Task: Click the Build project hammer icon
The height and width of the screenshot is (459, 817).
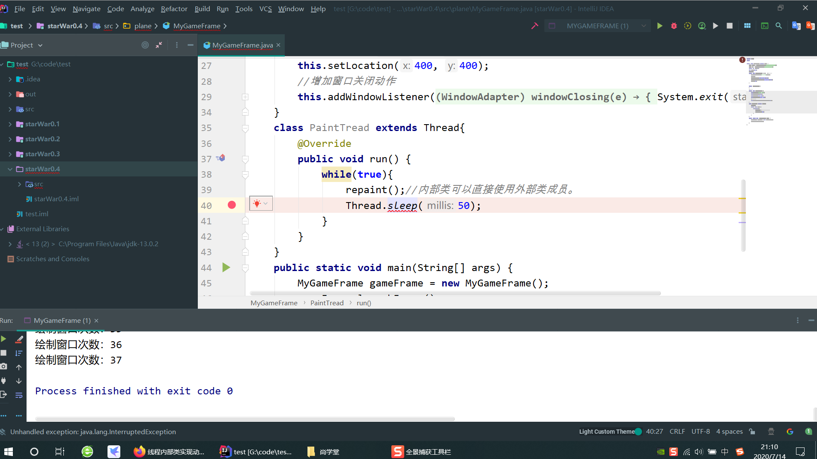Action: [535, 26]
